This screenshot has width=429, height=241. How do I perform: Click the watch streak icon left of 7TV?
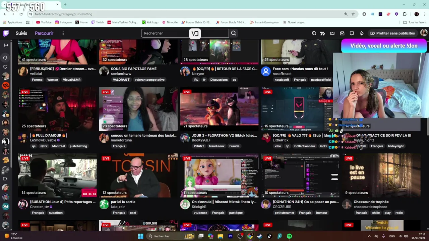[x=314, y=33]
